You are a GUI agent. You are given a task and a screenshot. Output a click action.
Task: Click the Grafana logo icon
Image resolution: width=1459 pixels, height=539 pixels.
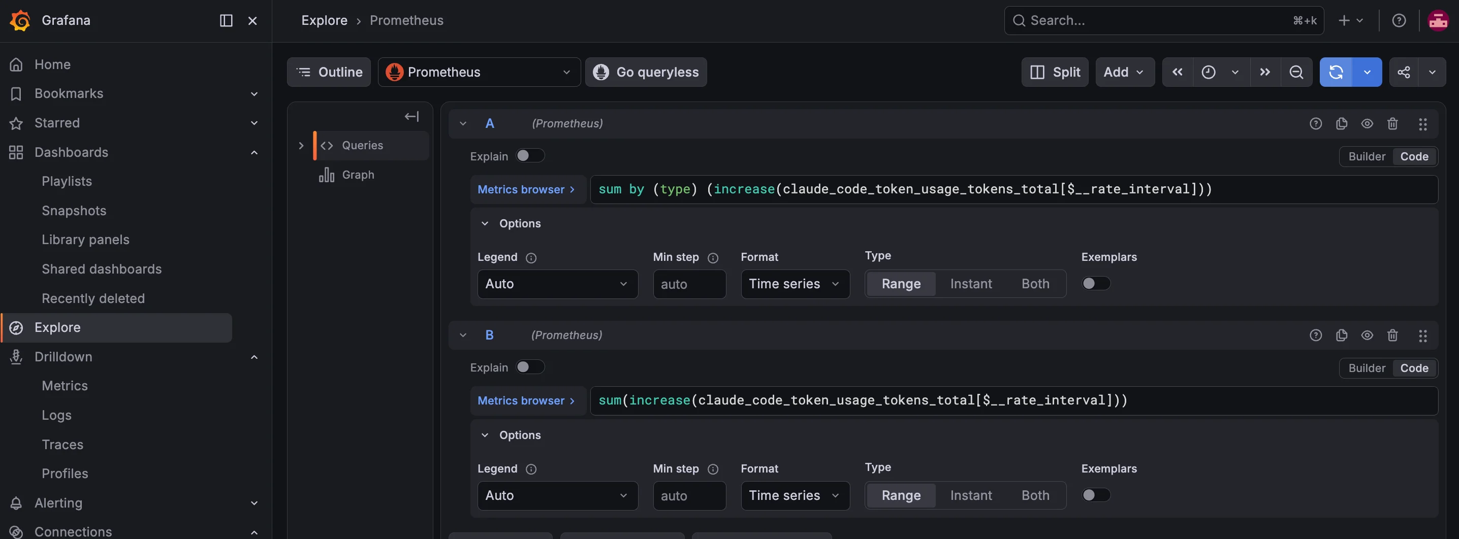tap(20, 20)
